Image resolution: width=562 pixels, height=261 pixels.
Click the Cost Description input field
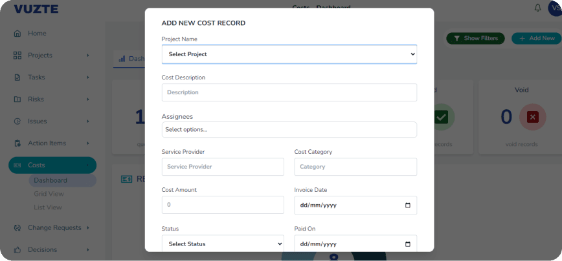tap(289, 92)
